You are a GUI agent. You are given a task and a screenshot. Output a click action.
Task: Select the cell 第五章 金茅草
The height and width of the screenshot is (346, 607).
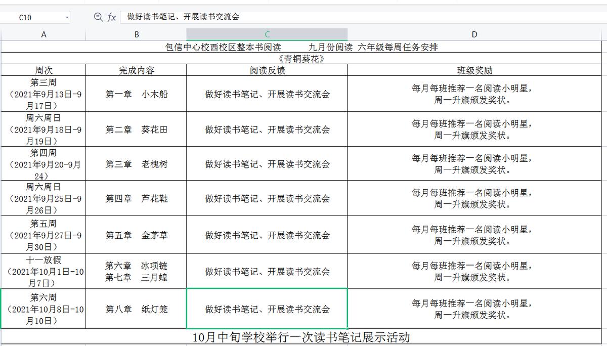click(x=136, y=234)
